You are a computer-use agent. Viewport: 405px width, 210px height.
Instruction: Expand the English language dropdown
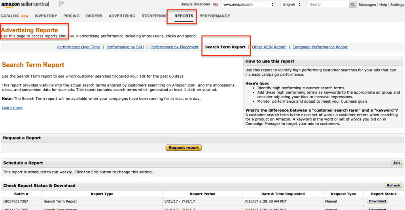pos(291,4)
